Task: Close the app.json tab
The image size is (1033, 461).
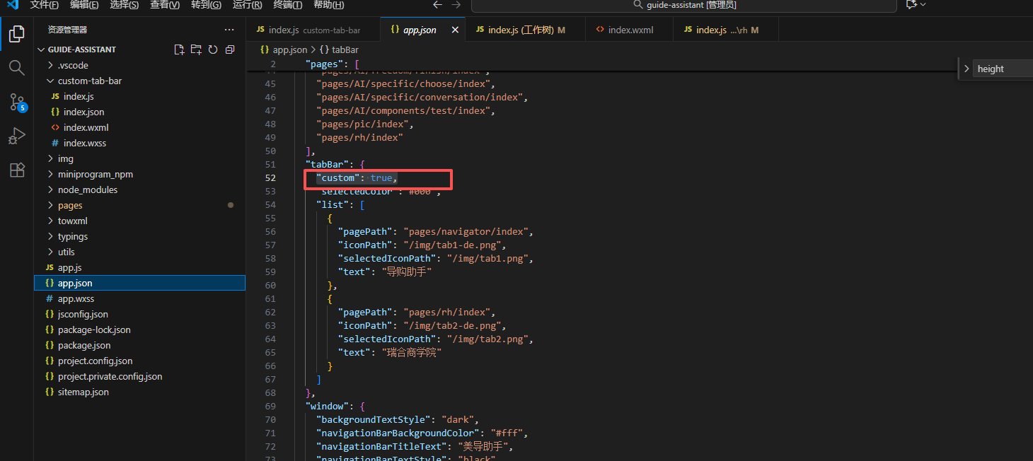Action: click(455, 30)
